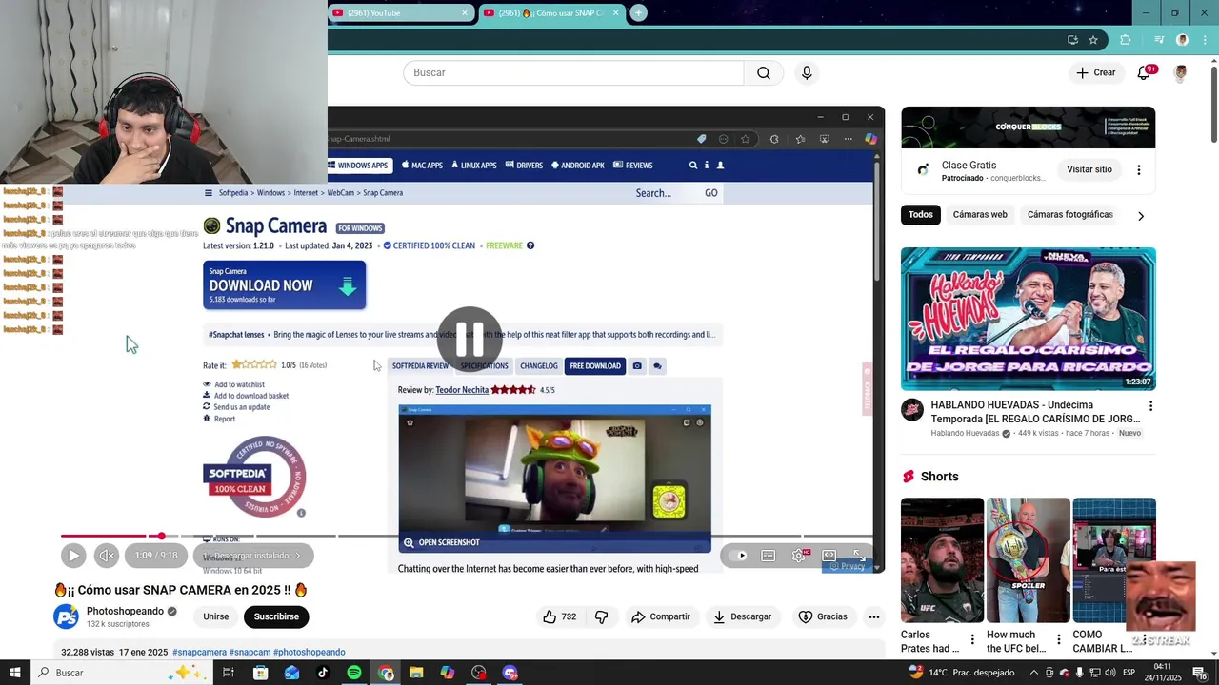Switch to the Cómo usar SNAP Camera tab
The image size is (1219, 685).
[550, 13]
